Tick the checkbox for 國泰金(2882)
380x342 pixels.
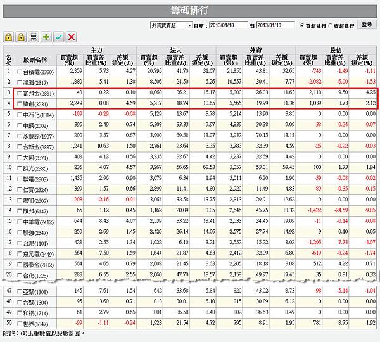pyautogui.click(x=20, y=265)
